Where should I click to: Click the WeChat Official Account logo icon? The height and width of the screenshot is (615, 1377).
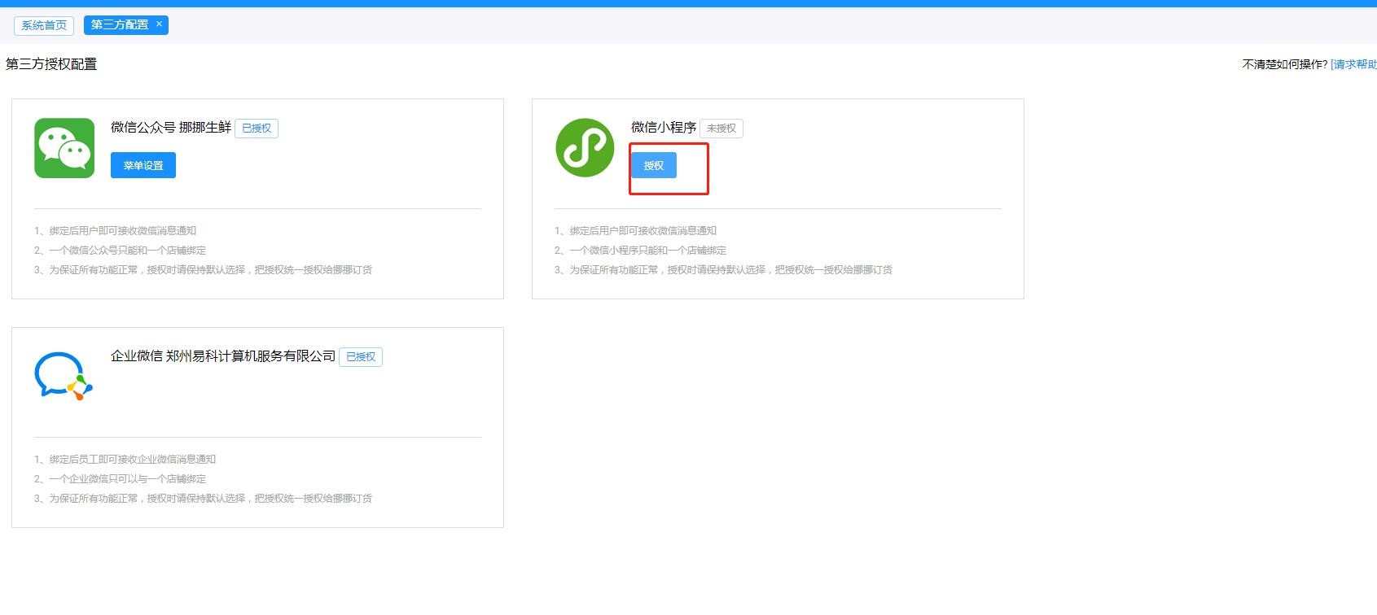click(64, 148)
